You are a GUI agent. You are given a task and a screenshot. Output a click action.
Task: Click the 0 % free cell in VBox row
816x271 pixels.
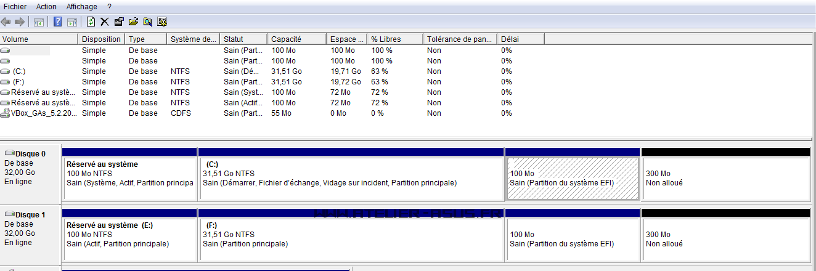[377, 113]
